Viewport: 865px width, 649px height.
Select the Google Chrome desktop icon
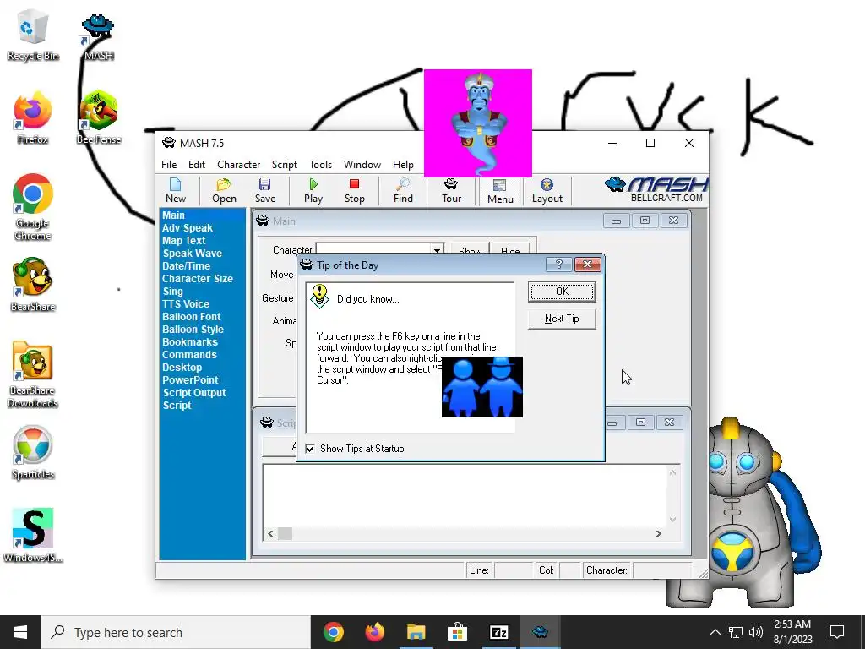click(33, 208)
